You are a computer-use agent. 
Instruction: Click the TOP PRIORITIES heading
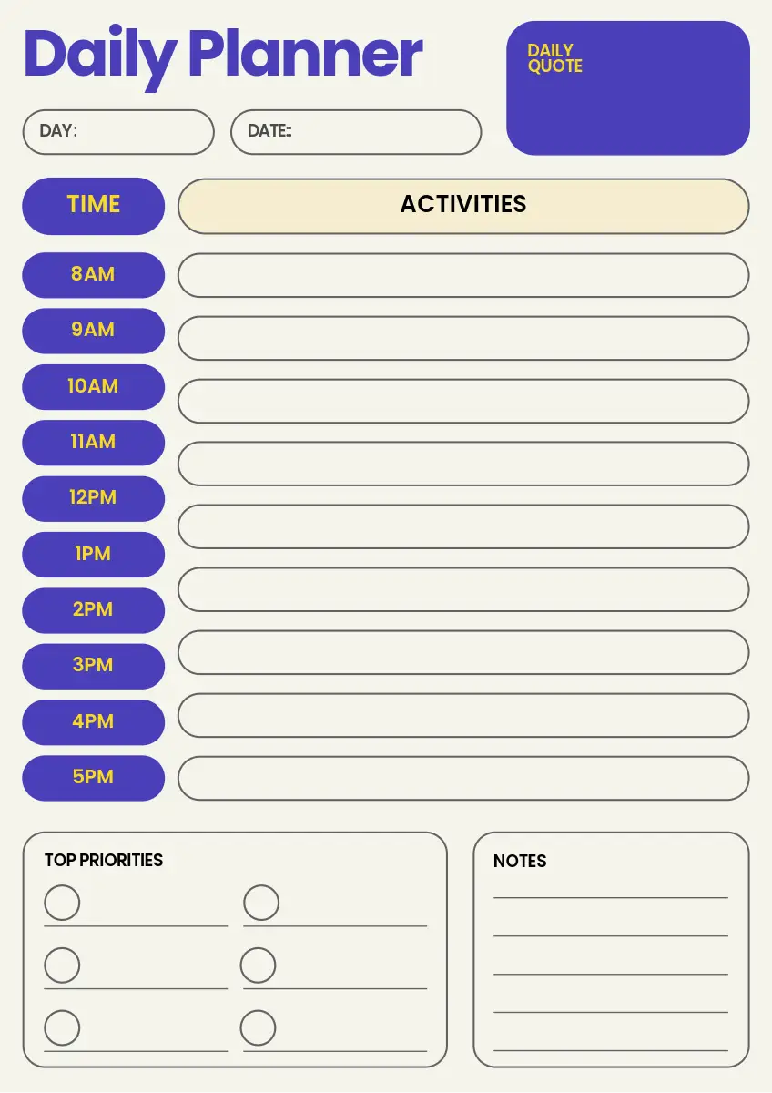tap(104, 860)
